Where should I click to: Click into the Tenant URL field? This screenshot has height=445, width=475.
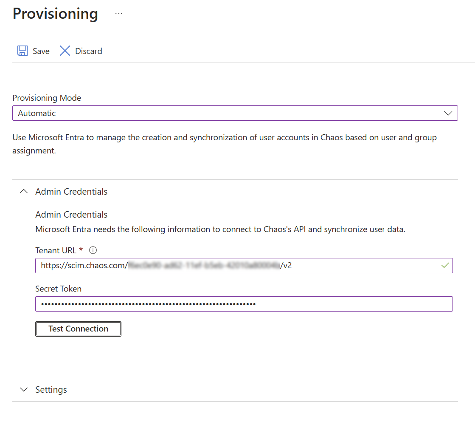coord(244,266)
